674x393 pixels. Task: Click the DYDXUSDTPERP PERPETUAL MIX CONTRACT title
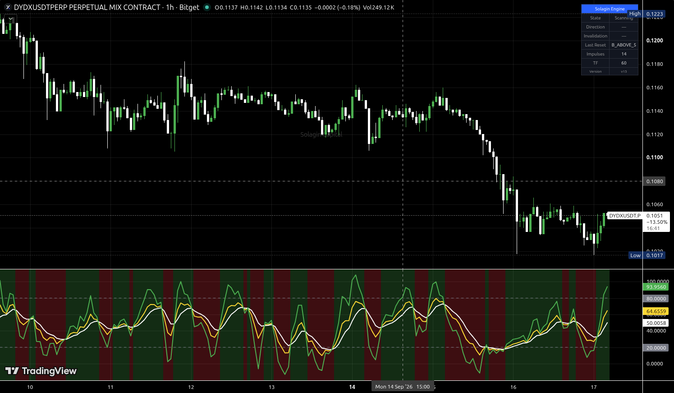(87, 7)
